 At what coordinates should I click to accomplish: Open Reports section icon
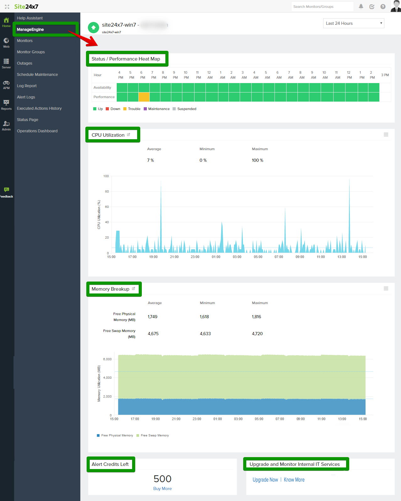point(6,105)
